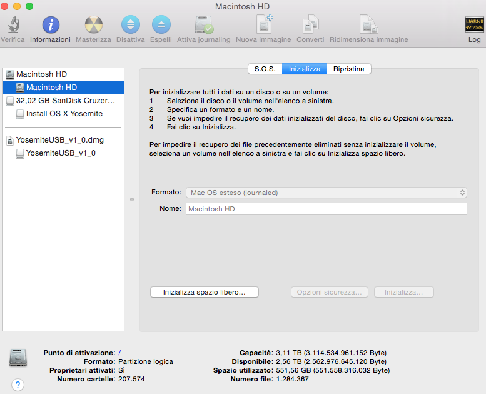Click the yellow minimize window button
This screenshot has height=394, width=486.
point(17,6)
